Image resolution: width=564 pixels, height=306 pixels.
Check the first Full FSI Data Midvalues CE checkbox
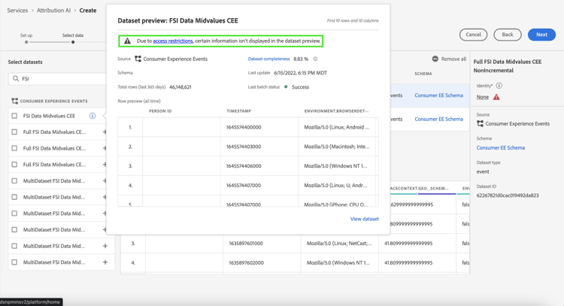pos(14,132)
